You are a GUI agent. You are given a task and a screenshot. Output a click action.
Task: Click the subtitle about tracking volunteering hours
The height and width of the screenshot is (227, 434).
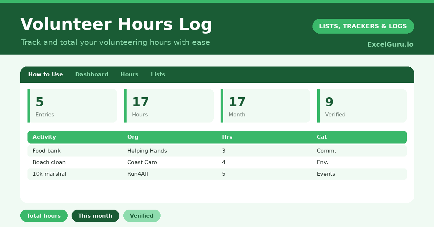pyautogui.click(x=115, y=42)
